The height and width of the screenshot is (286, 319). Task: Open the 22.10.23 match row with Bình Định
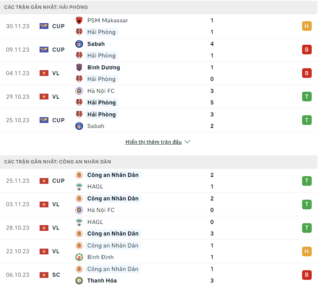pyautogui.click(x=159, y=251)
